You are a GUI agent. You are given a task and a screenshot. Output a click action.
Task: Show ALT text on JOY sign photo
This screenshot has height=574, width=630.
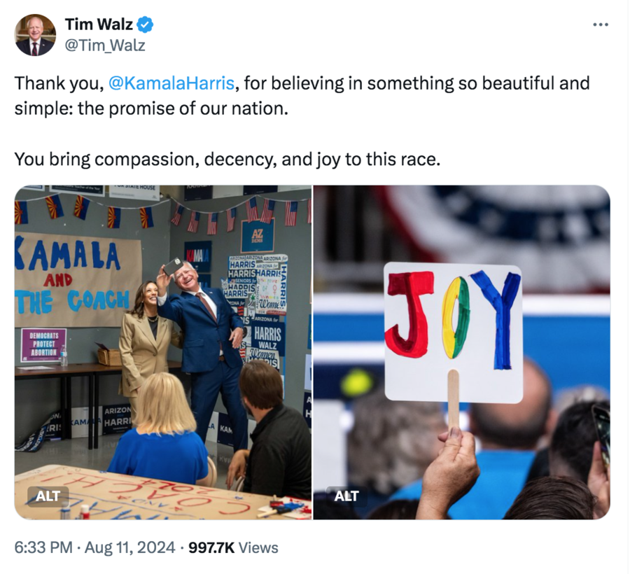(x=346, y=496)
